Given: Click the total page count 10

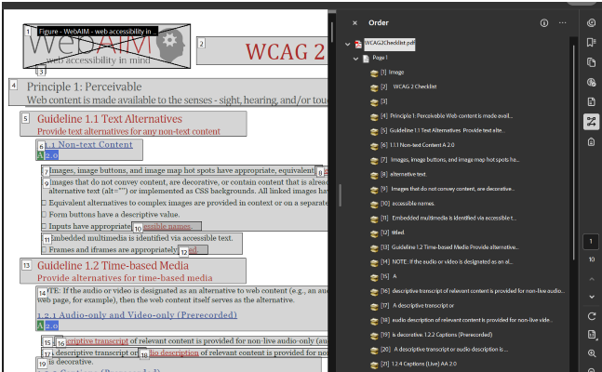Looking at the screenshot, I should [x=592, y=259].
